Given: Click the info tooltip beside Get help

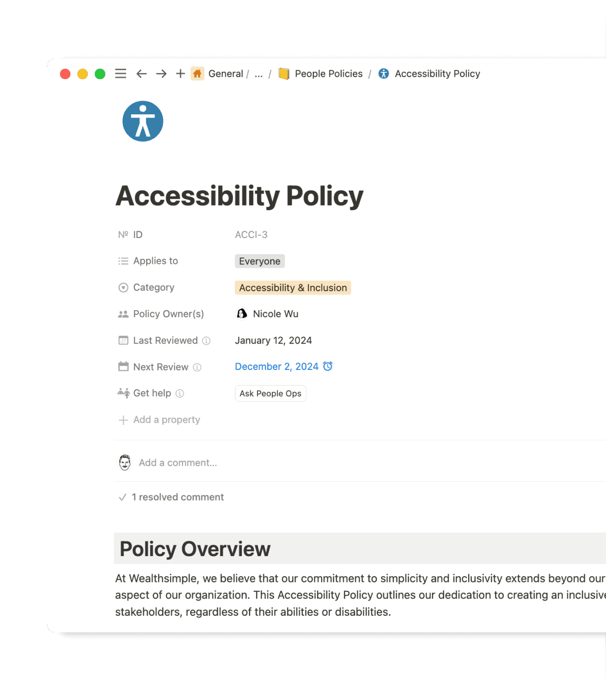Looking at the screenshot, I should (x=180, y=393).
